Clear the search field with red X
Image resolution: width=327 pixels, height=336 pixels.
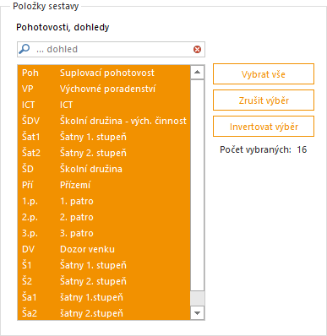pyautogui.click(x=197, y=50)
